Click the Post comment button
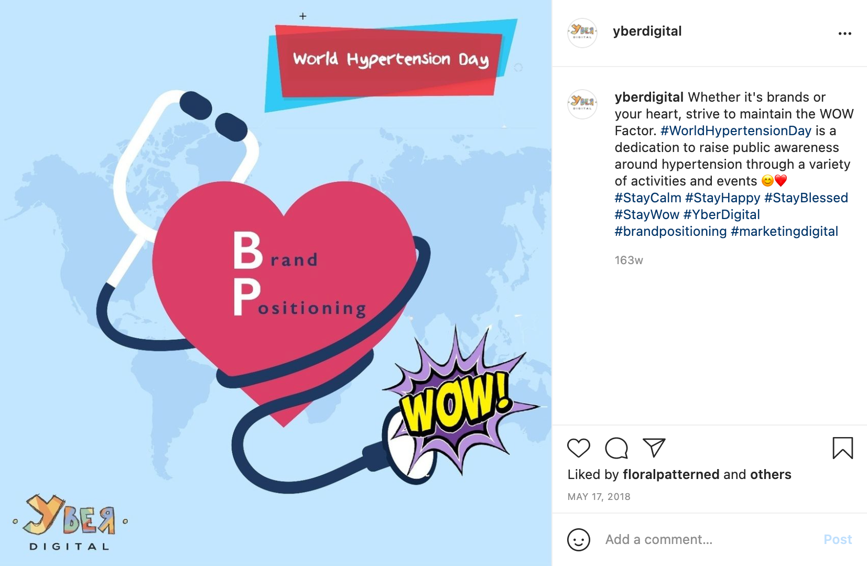Screen dimensions: 867x566 tap(838, 539)
